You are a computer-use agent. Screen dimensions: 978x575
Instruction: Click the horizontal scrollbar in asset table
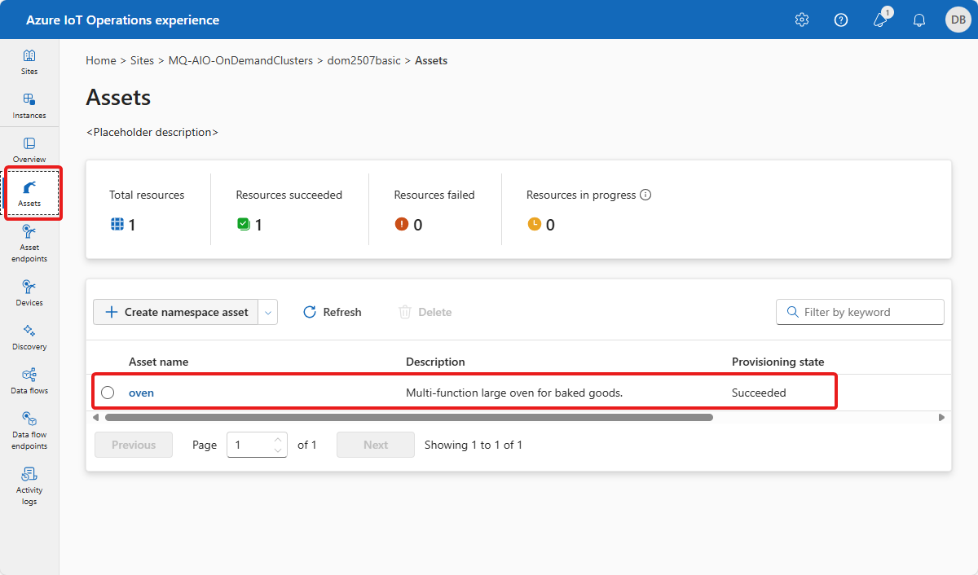(x=408, y=417)
